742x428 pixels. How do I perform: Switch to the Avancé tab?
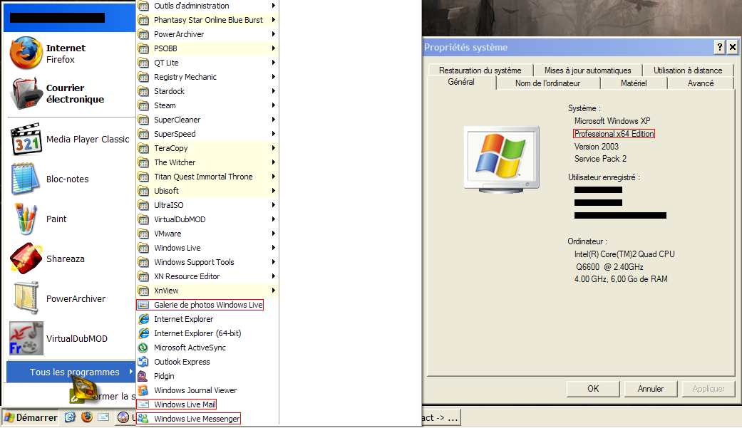click(701, 83)
